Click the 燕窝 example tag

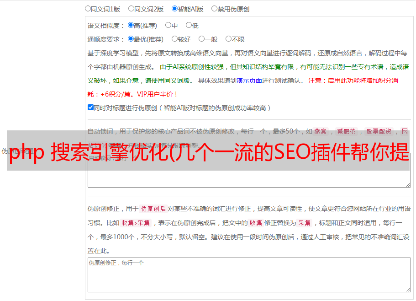(x=320, y=131)
